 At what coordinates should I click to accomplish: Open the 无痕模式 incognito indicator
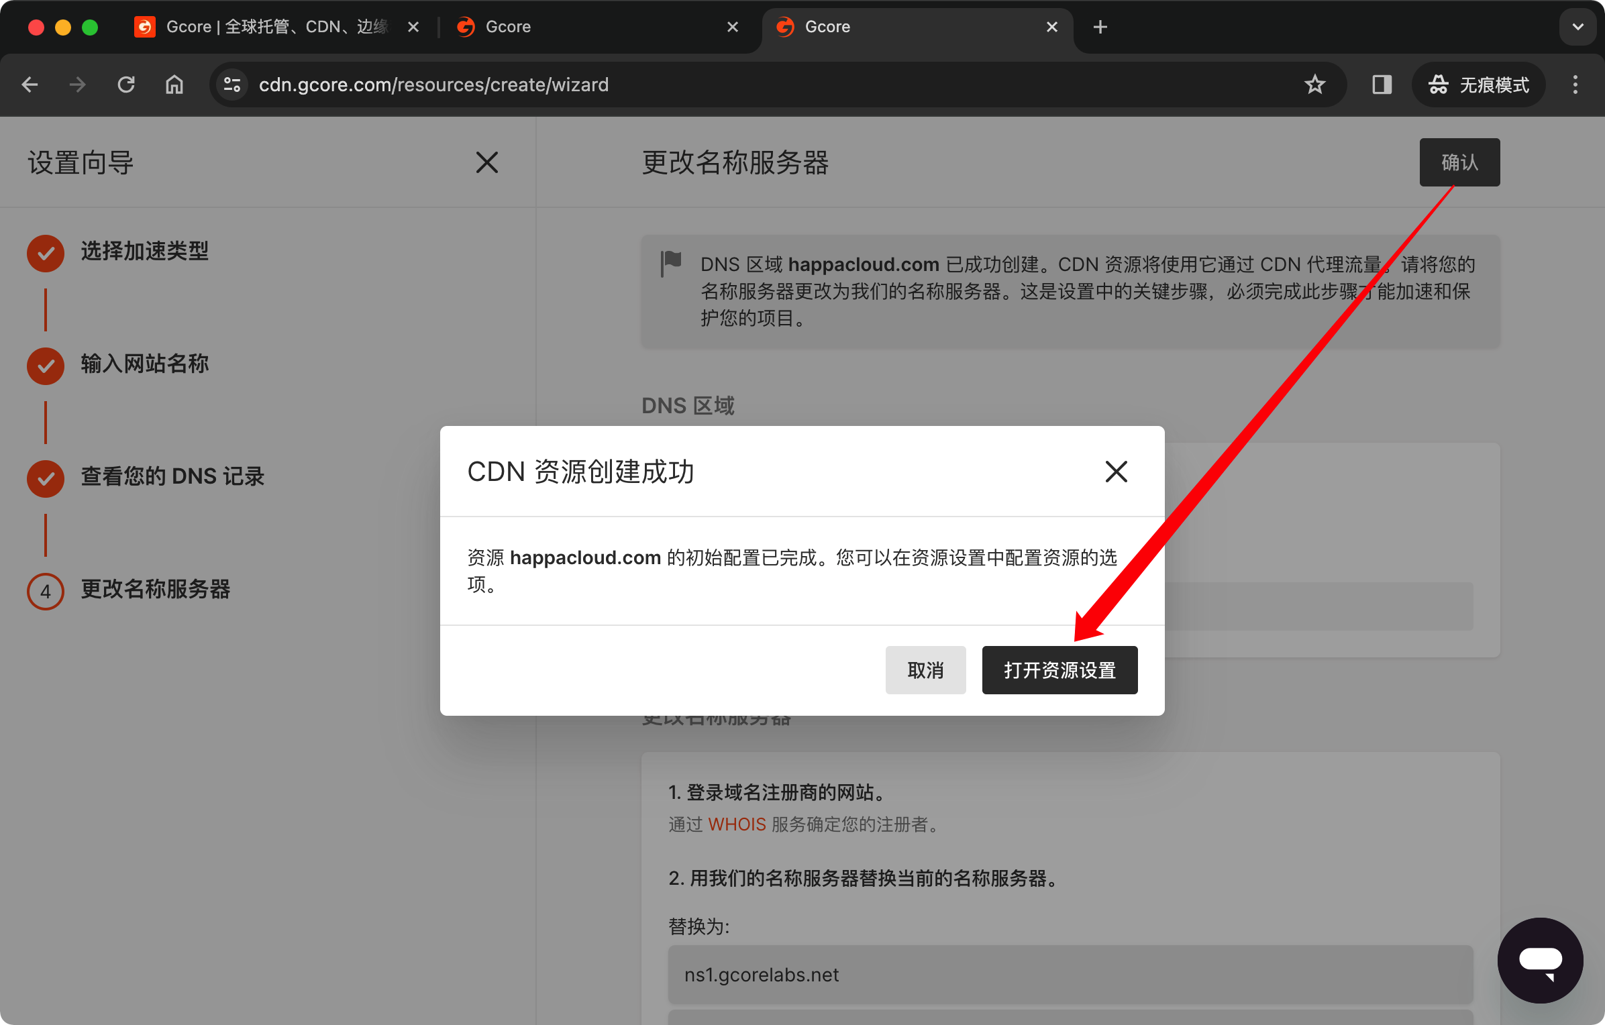point(1479,85)
